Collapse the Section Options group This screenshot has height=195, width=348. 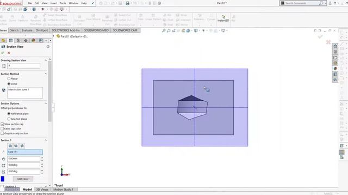coord(46,103)
